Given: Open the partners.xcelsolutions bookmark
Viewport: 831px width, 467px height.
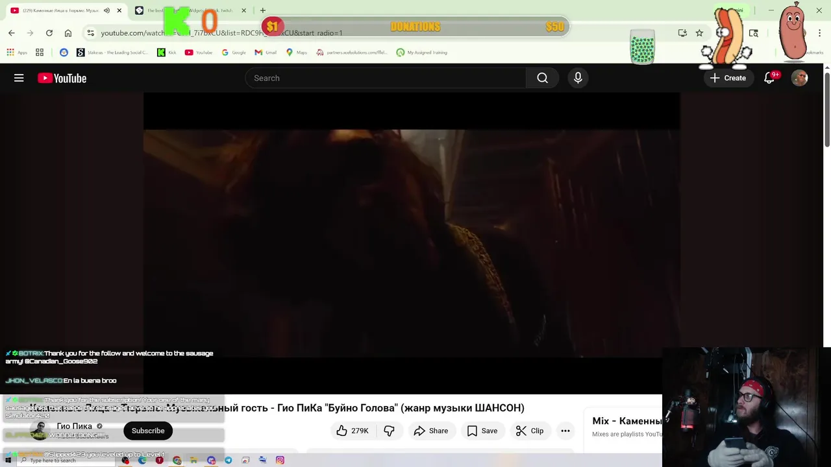Looking at the screenshot, I should coord(352,53).
